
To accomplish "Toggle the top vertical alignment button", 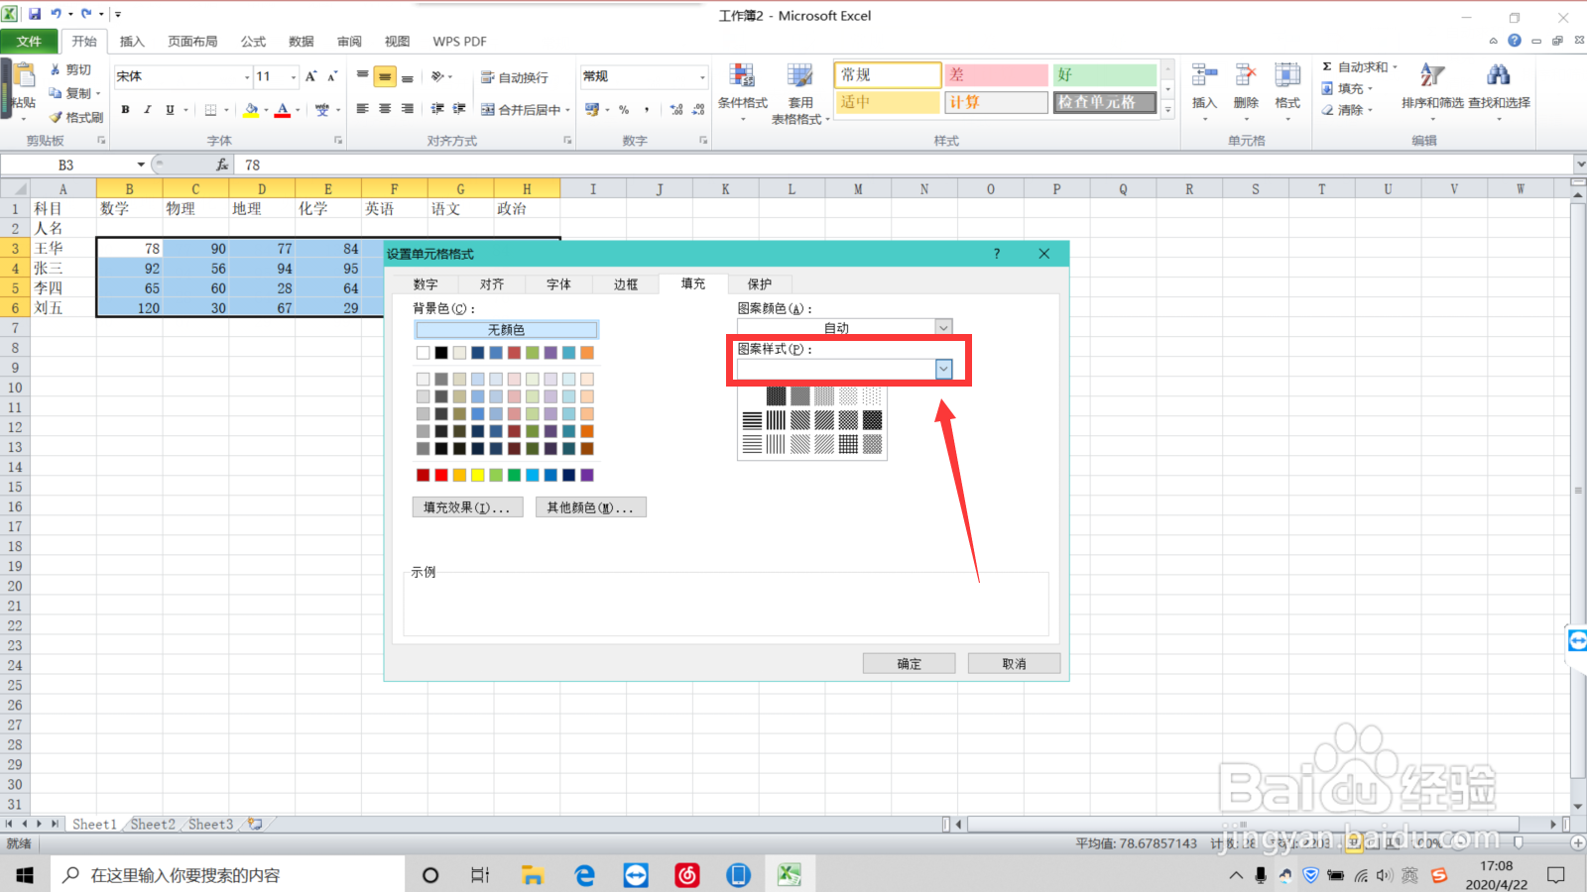I will pyautogui.click(x=363, y=76).
